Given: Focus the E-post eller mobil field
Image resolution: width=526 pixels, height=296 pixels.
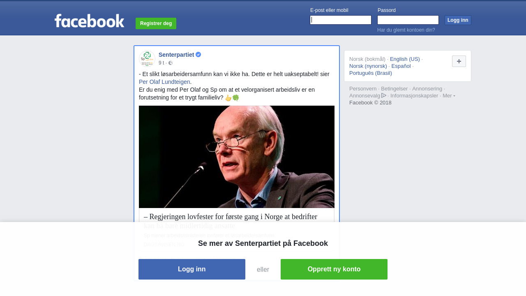Looking at the screenshot, I should pyautogui.click(x=341, y=20).
